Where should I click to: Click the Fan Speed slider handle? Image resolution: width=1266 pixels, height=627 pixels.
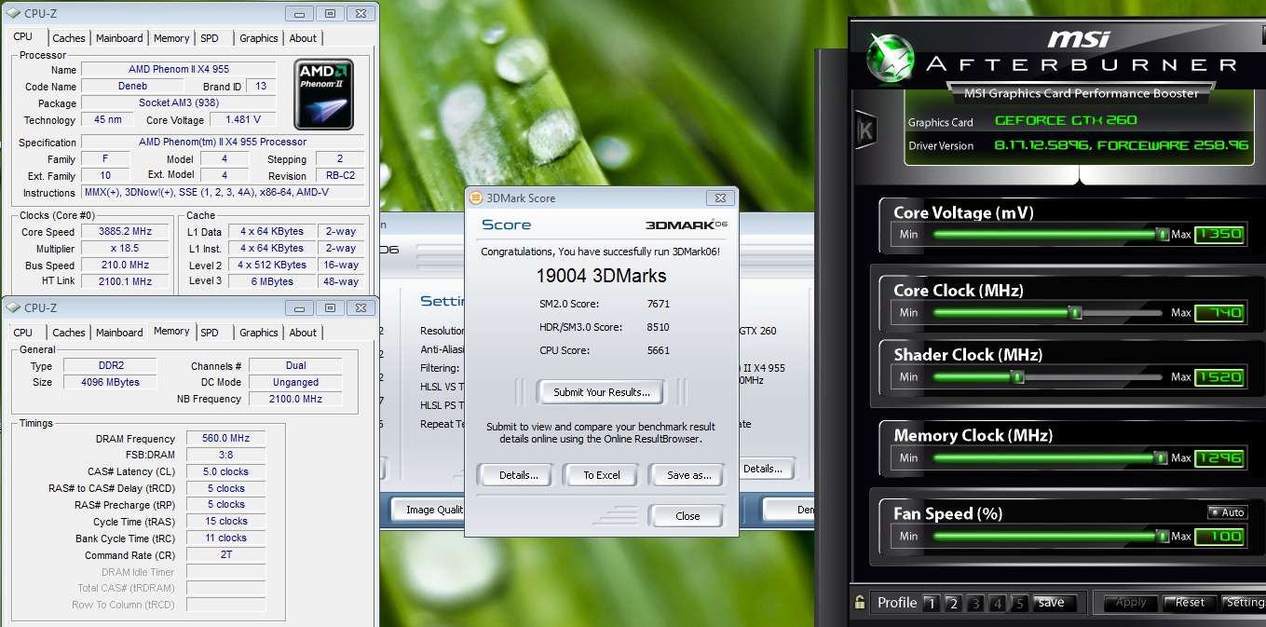tap(1162, 537)
